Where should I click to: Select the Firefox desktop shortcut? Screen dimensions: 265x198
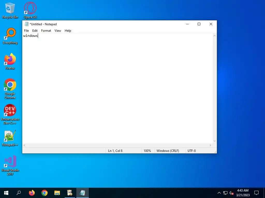coord(10,61)
